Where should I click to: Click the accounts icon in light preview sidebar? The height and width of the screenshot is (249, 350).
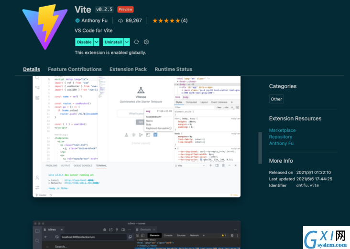pyautogui.click(x=37, y=178)
